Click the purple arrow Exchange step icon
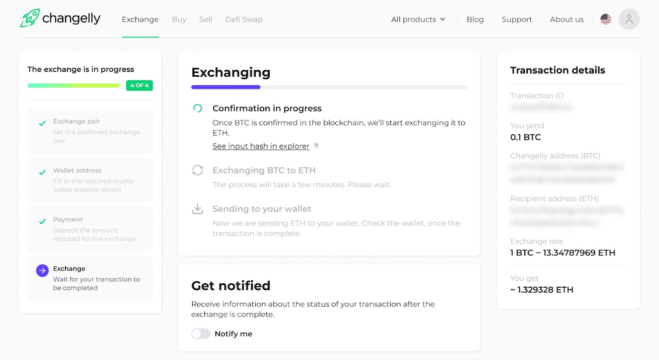 click(42, 270)
